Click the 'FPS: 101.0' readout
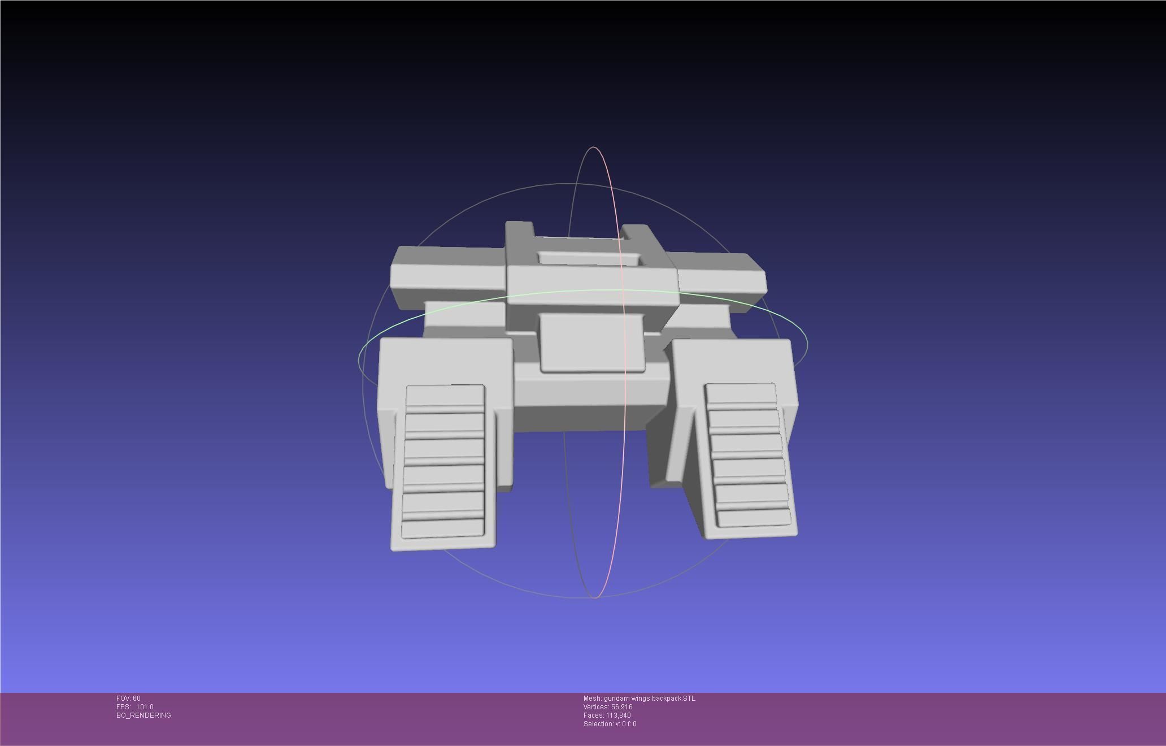Image resolution: width=1166 pixels, height=746 pixels. click(135, 707)
